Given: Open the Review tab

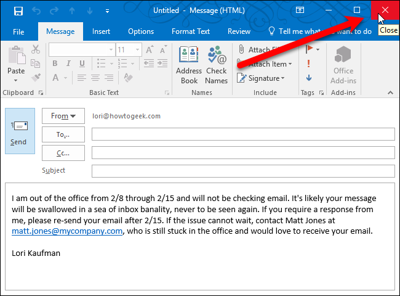Looking at the screenshot, I should pos(239,31).
